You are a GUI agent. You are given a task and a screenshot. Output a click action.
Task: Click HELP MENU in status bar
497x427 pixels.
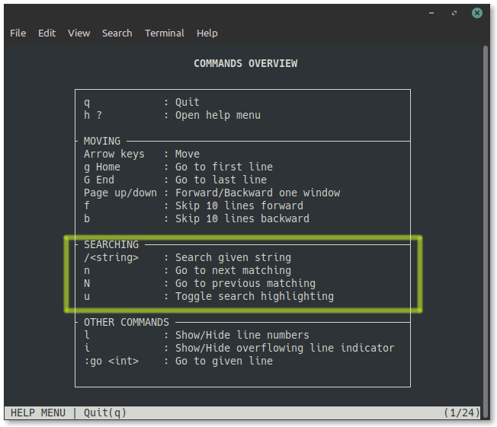pos(38,413)
